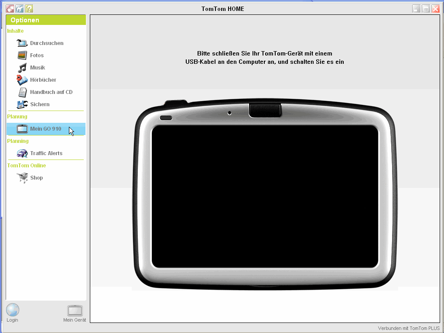Screen dimensions: 444x333
Task: Minimize the TomTom HOME window
Action: tap(417, 9)
